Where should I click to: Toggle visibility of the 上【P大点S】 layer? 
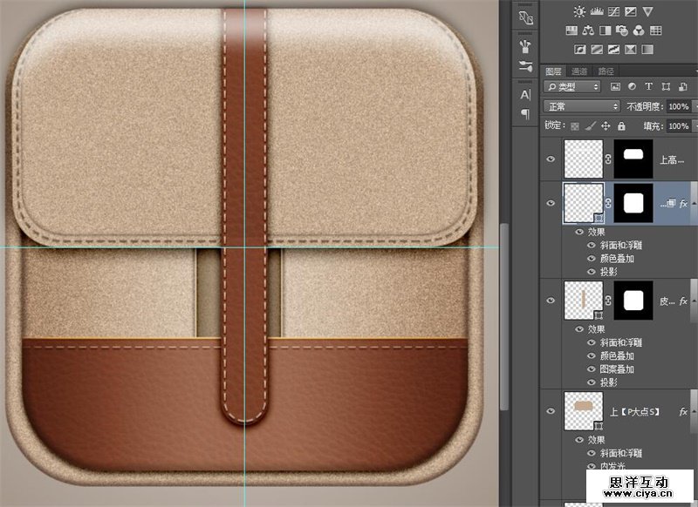550,411
